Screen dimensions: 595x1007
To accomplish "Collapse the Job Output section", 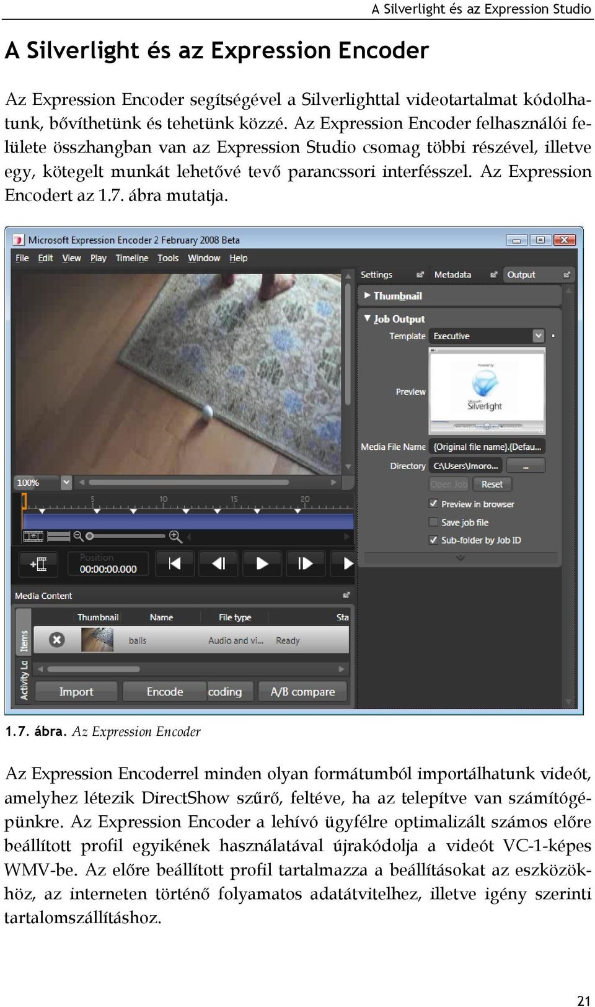I will point(368,318).
